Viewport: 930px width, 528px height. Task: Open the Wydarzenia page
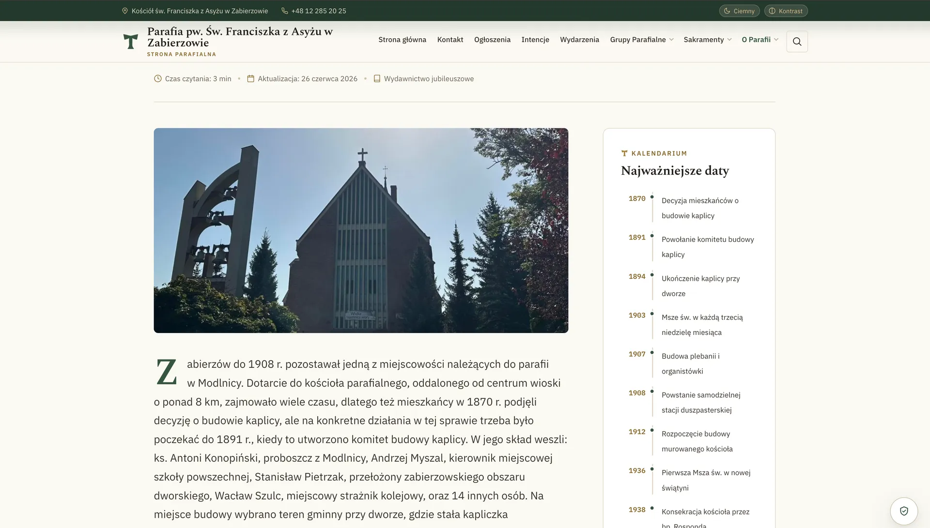coord(579,40)
